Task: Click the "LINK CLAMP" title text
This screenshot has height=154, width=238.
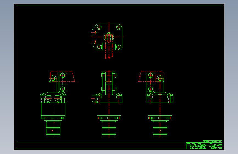Action: [x=217, y=145]
